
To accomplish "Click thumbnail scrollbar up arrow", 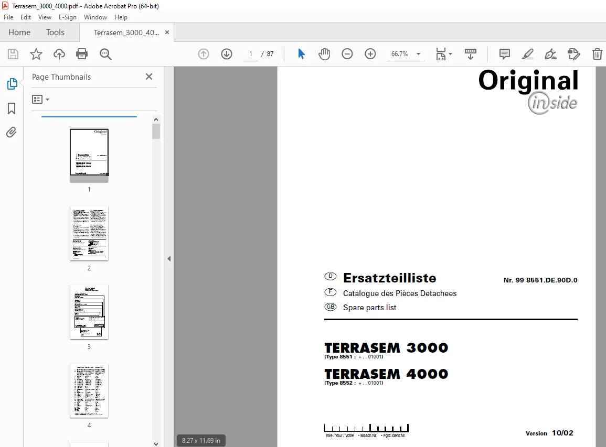I will click(x=156, y=119).
